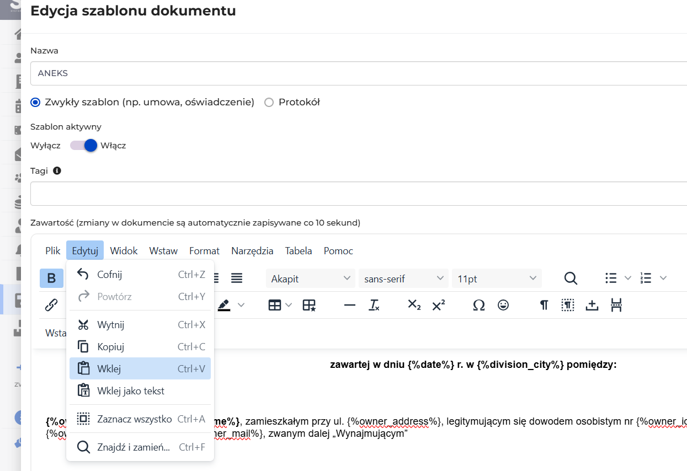The width and height of the screenshot is (687, 471).
Task: Open the emoji picker
Action: tap(503, 305)
